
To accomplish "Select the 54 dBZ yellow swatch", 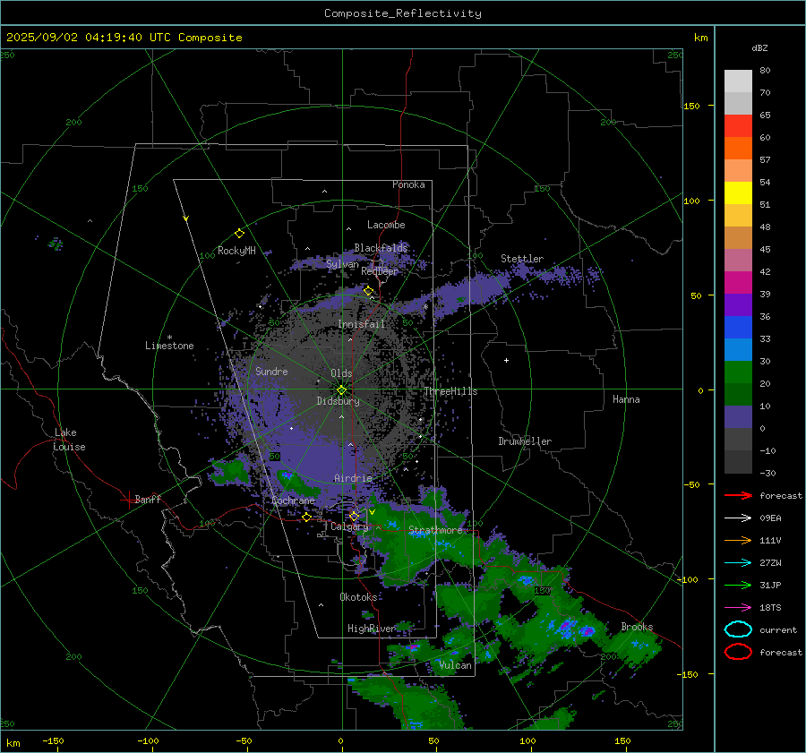I will click(738, 193).
